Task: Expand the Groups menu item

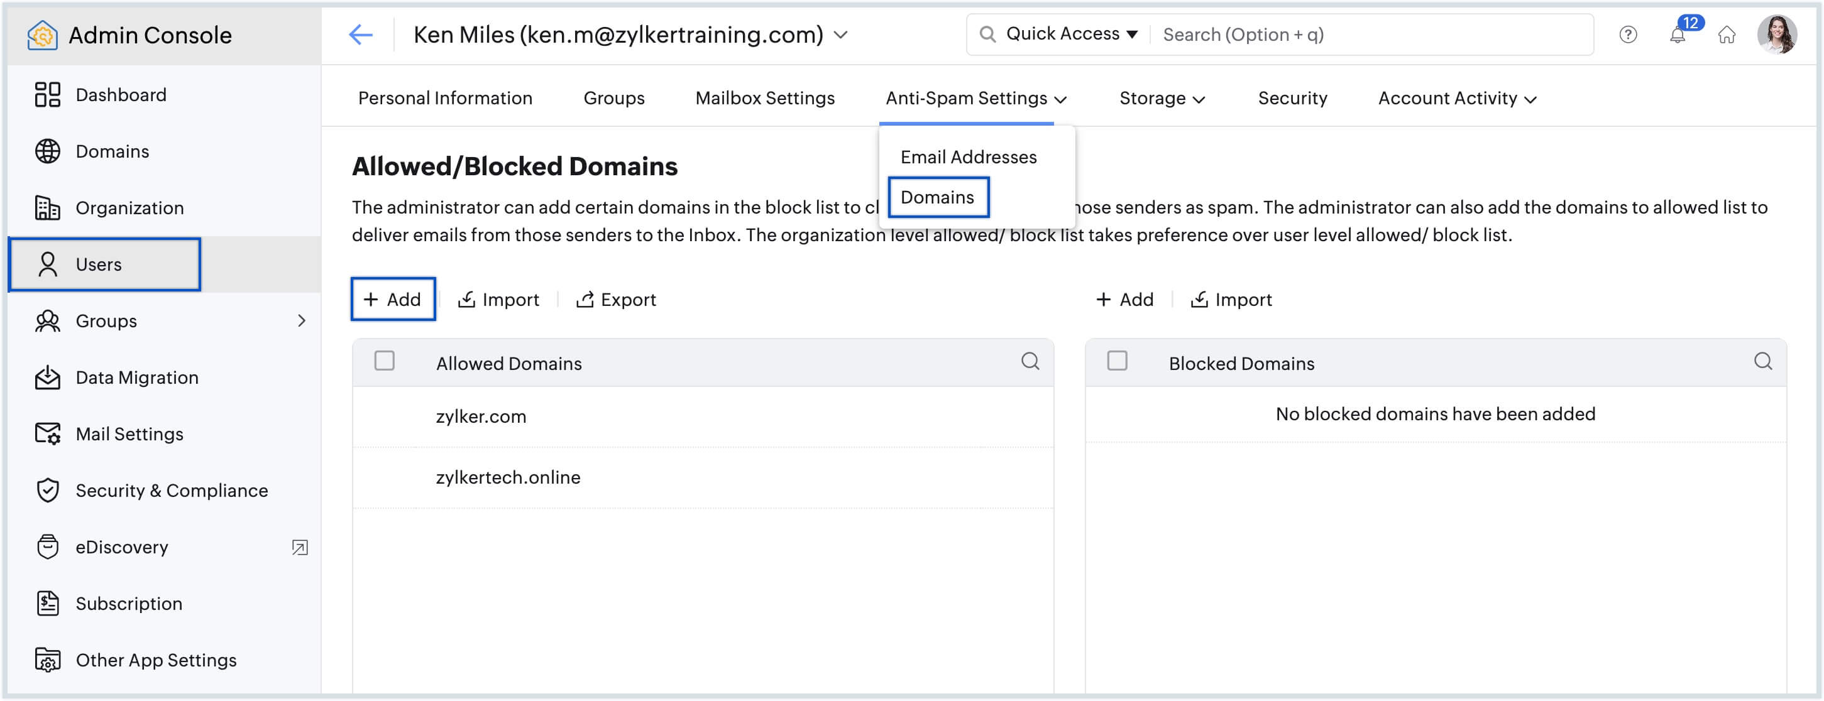Action: pos(301,321)
